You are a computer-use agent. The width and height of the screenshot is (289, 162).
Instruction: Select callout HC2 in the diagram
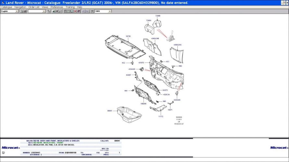coord(123,63)
